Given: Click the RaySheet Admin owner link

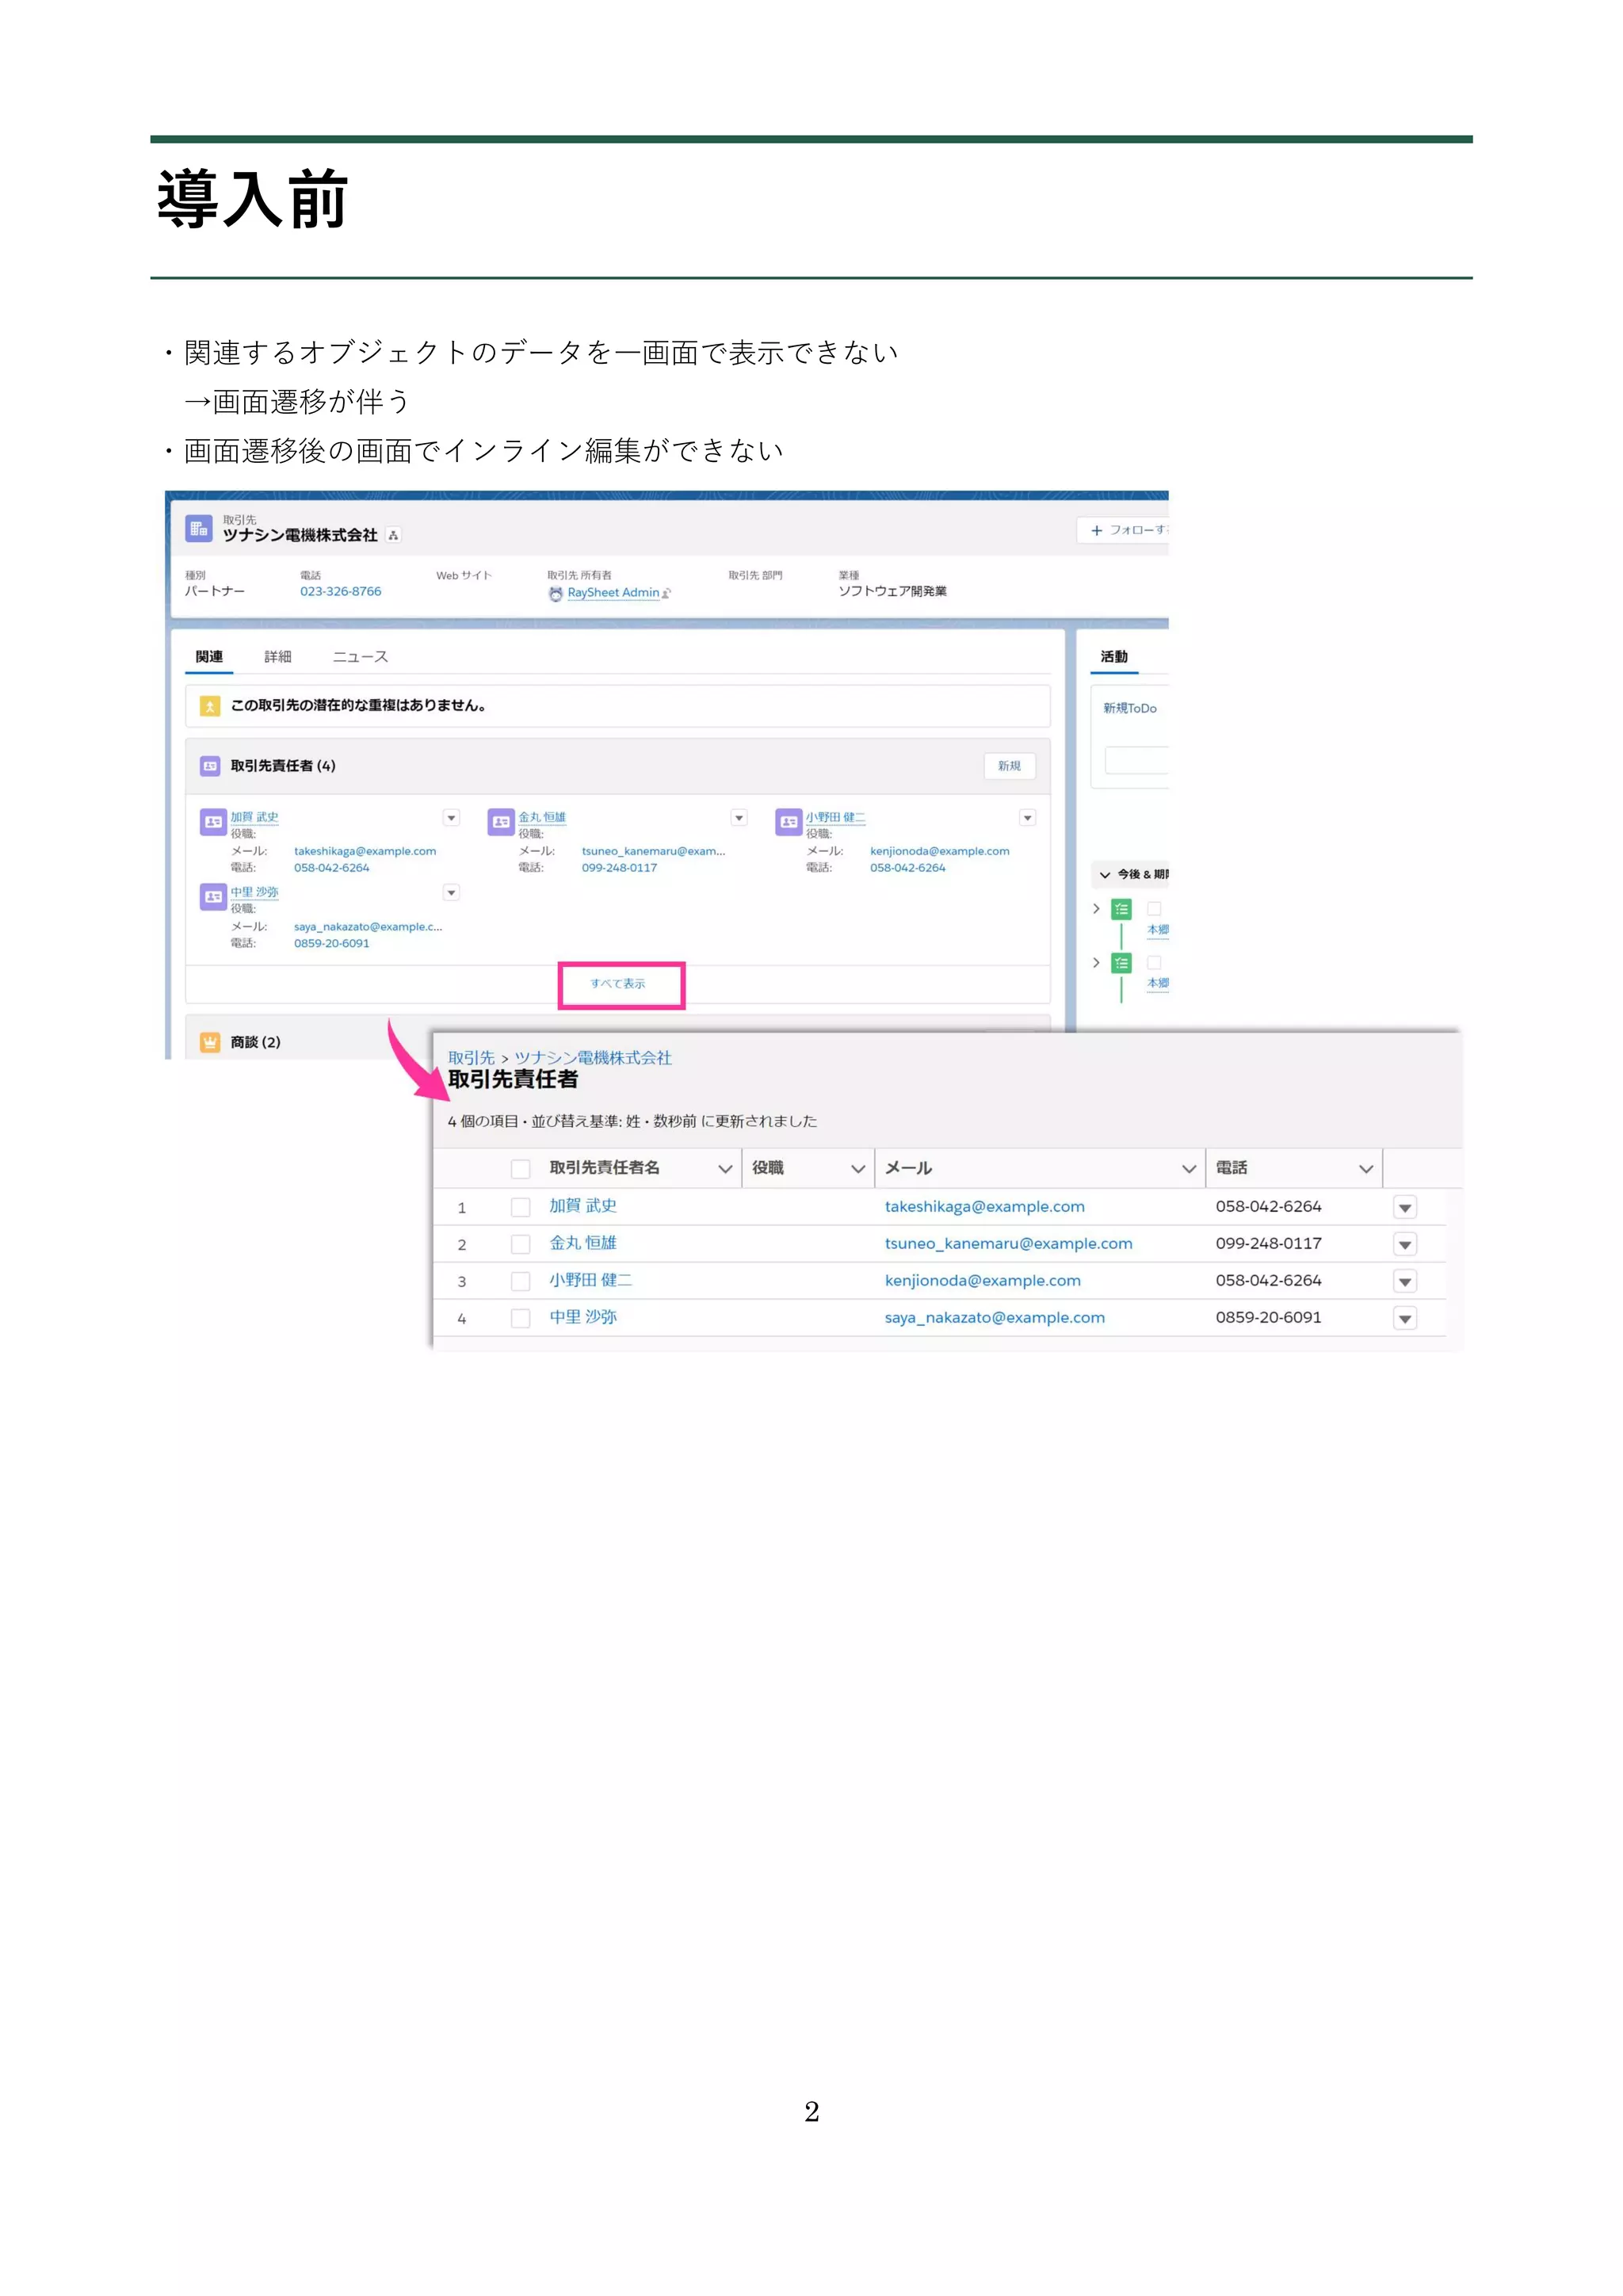Looking at the screenshot, I should [613, 593].
